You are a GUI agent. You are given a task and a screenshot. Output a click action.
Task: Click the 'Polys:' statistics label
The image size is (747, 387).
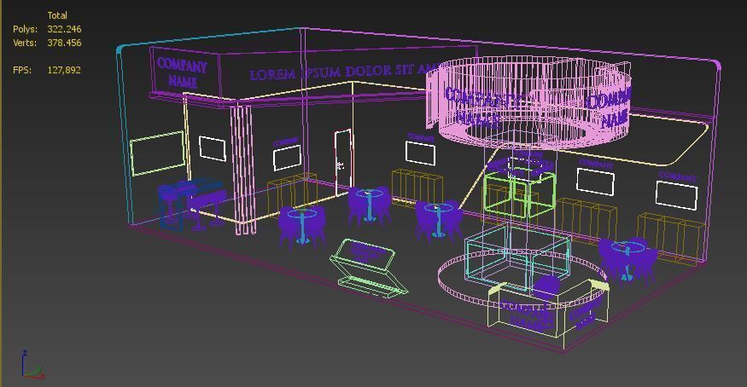coord(26,29)
